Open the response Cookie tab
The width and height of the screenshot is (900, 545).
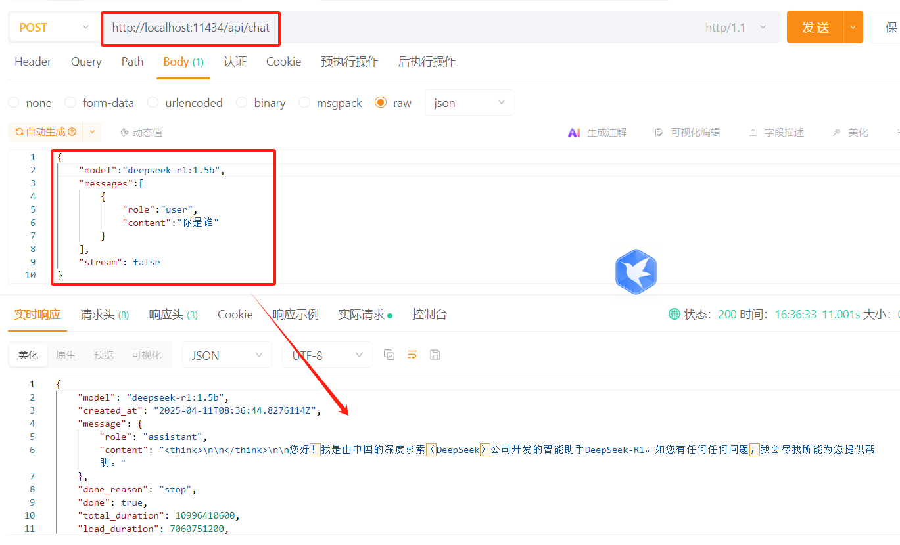tap(235, 315)
